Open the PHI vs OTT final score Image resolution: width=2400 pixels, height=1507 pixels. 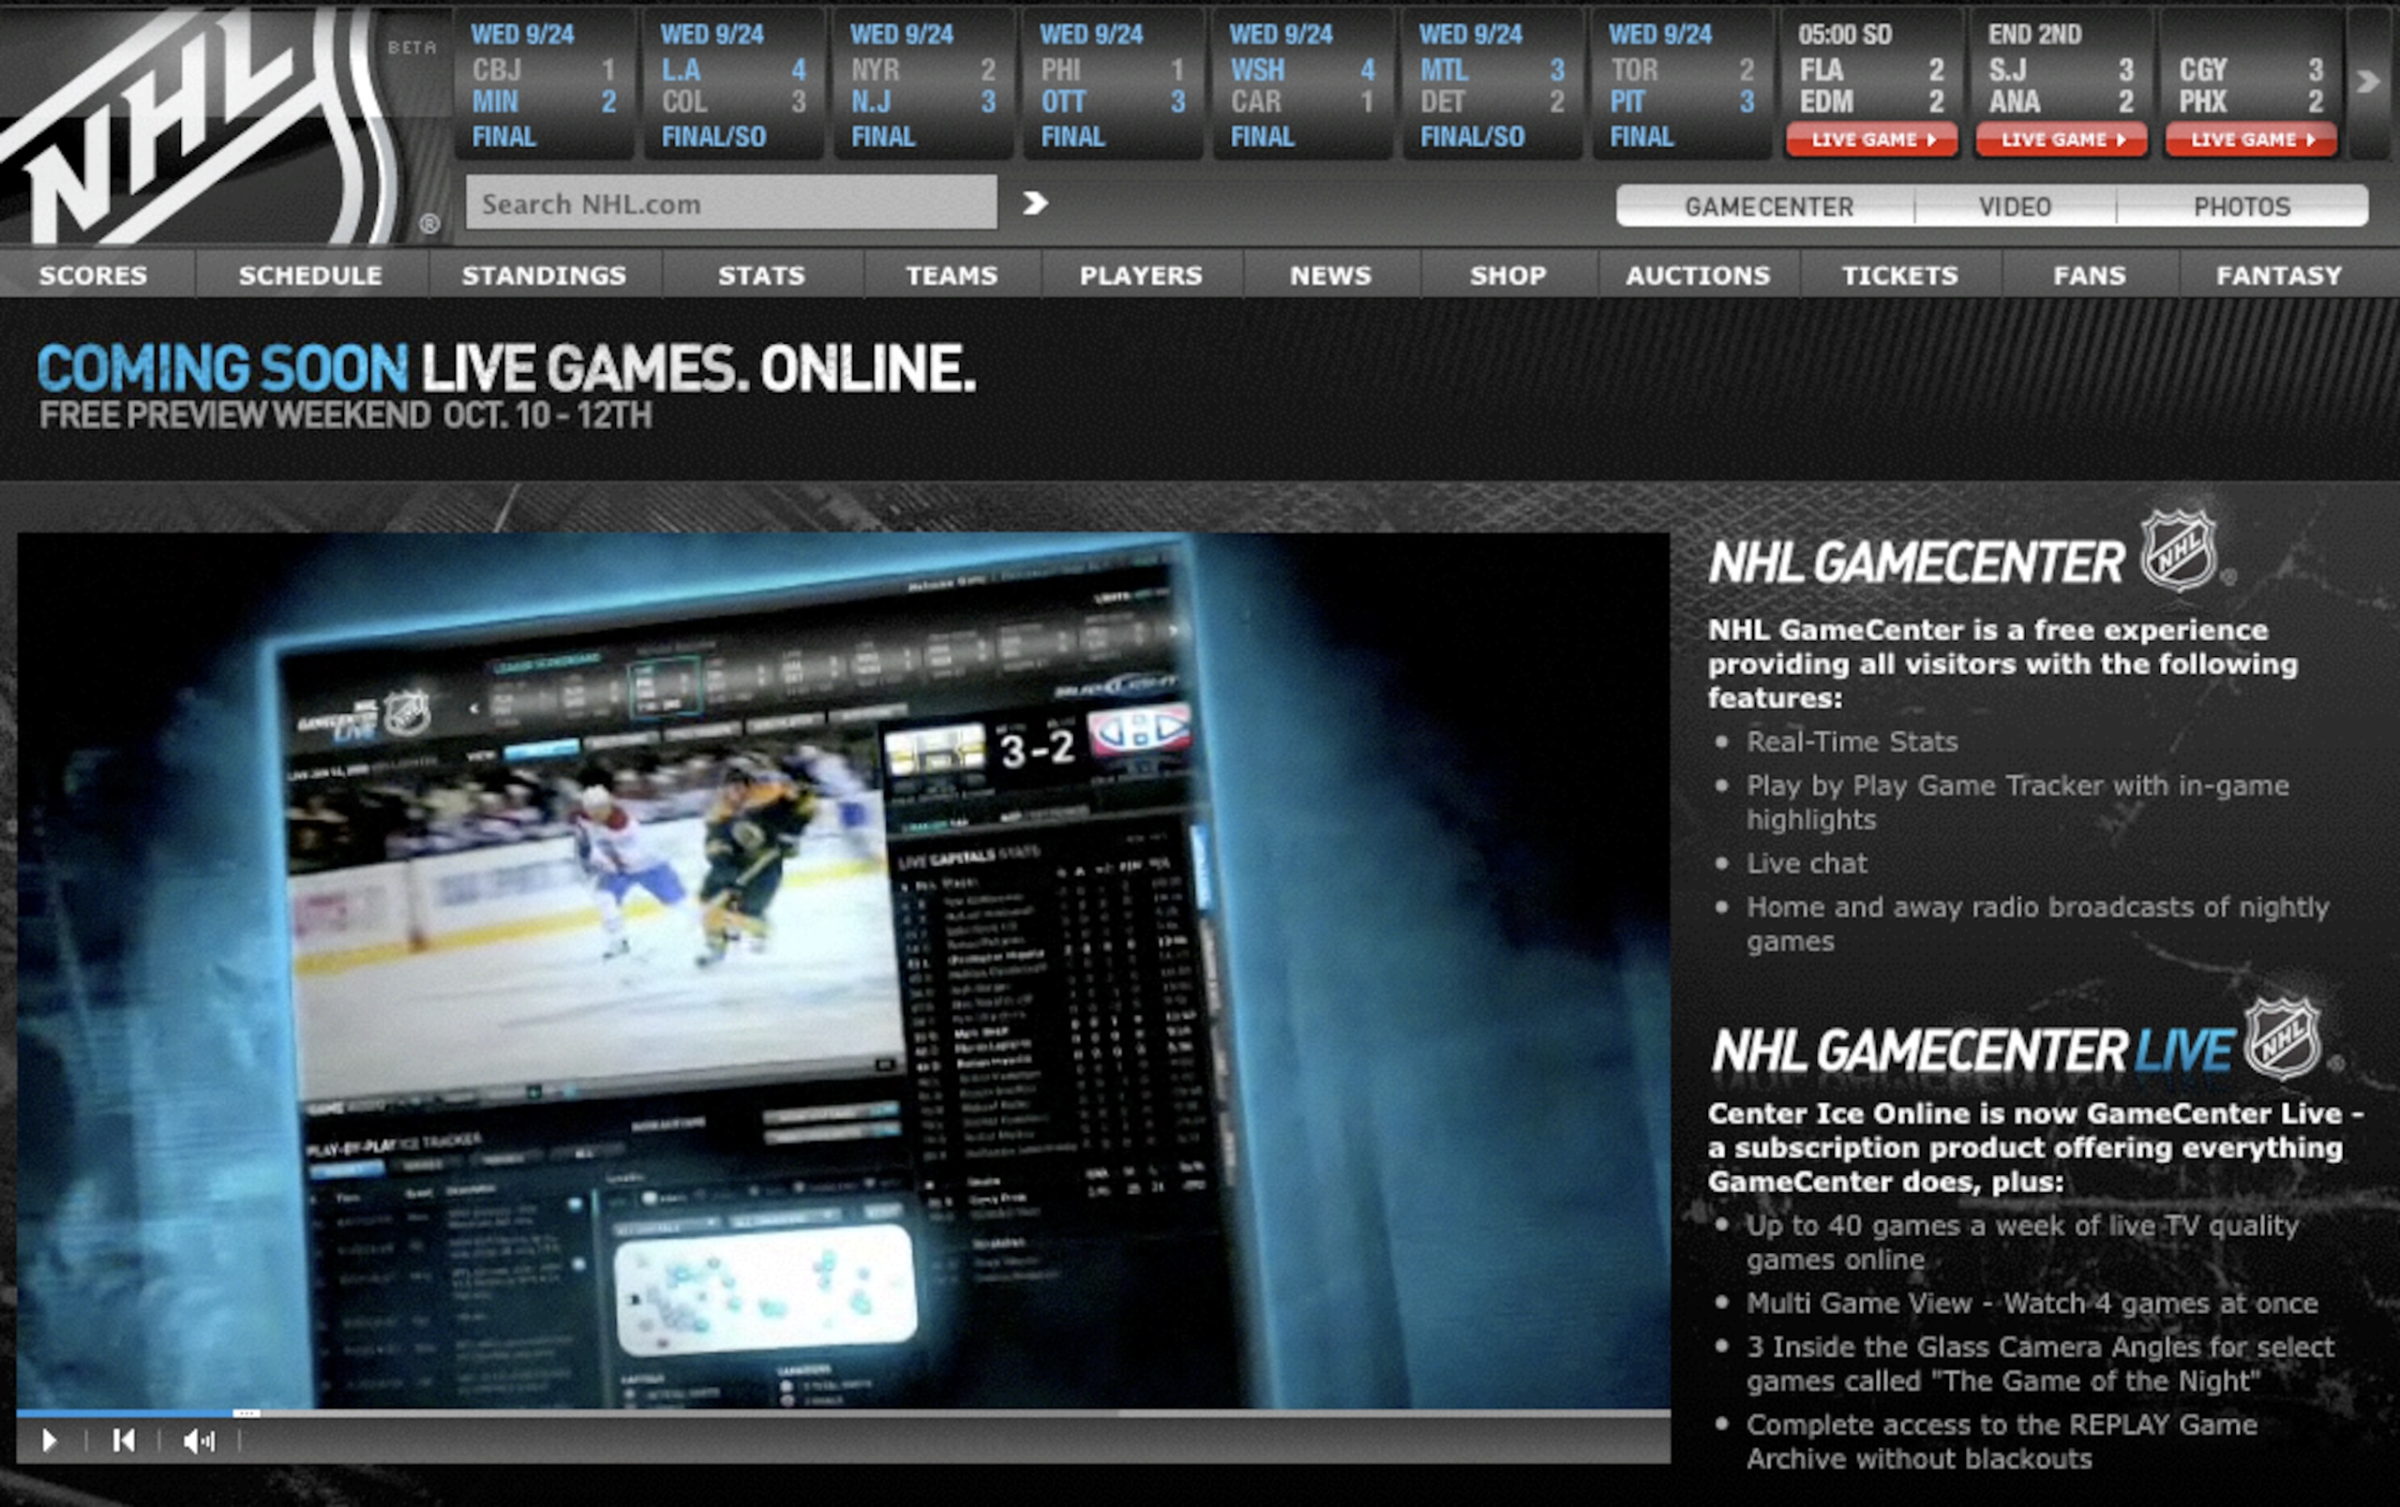(1112, 85)
